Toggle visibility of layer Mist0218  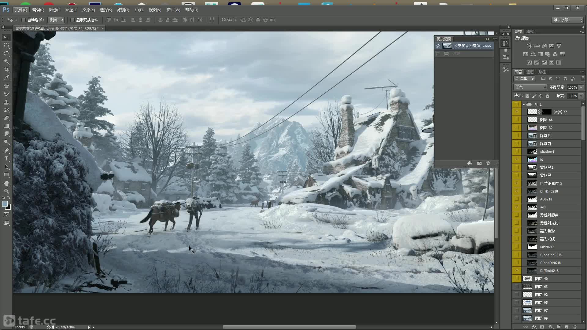(517, 247)
